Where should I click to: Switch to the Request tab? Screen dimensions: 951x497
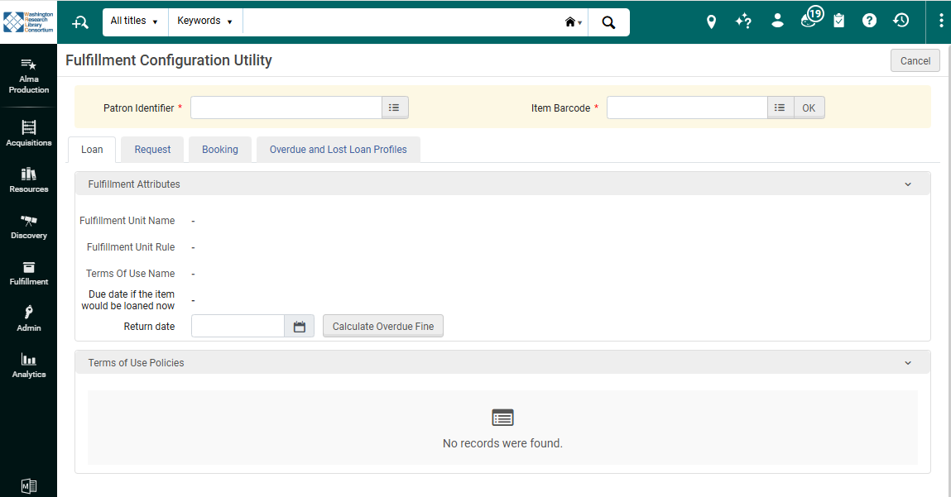point(152,150)
